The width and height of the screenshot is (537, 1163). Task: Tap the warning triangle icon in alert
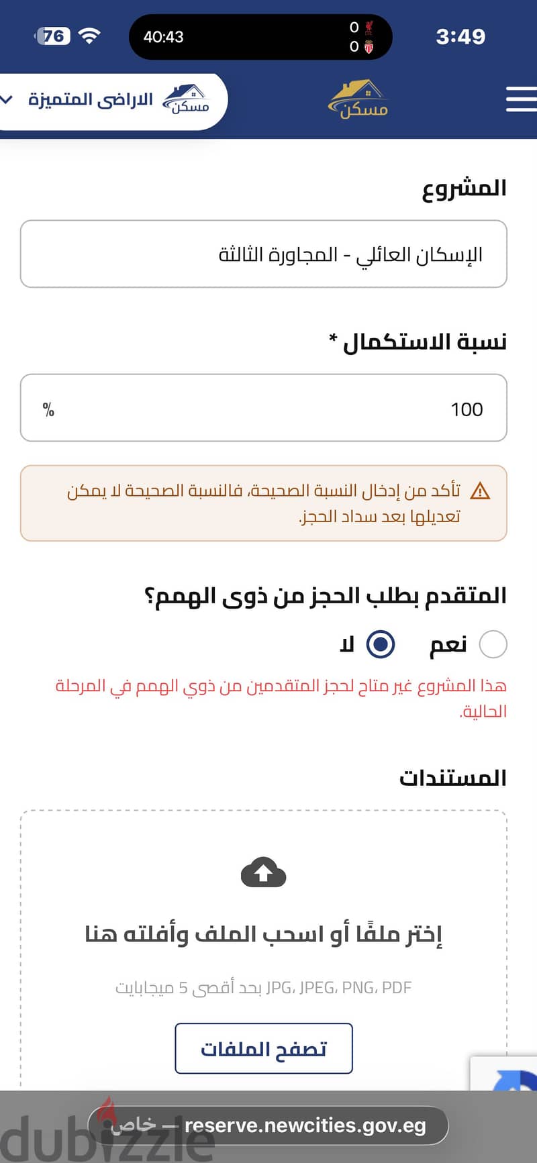point(480,491)
